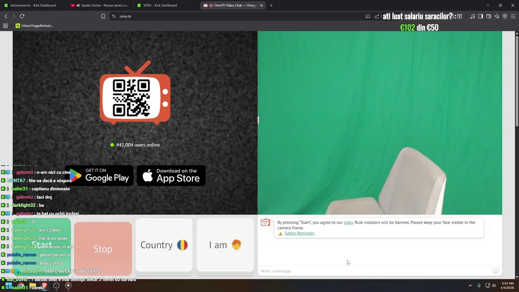The image size is (519, 292).
Task: Open the volume speaker tray icon
Action: pos(494,286)
